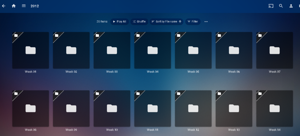
Task: Open the Cast to device icon
Action: (271, 6)
